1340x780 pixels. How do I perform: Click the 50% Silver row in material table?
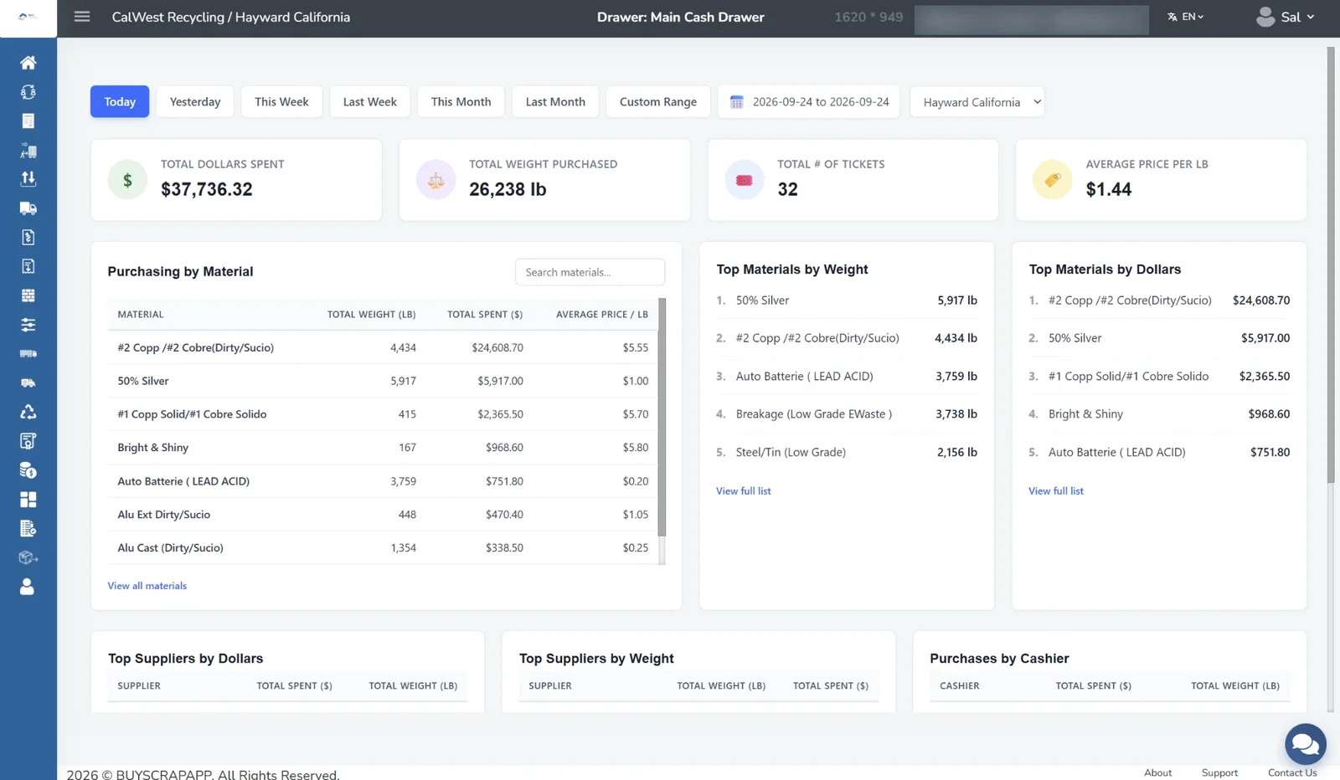(x=383, y=381)
